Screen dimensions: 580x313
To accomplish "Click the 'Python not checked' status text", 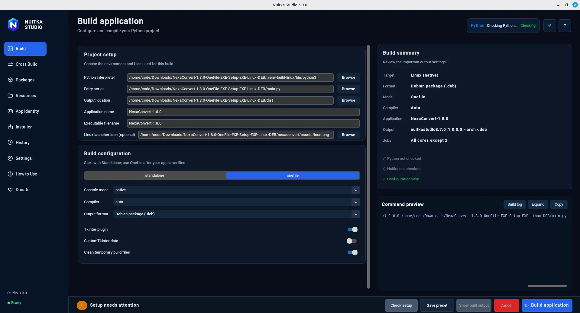I will tap(404, 159).
